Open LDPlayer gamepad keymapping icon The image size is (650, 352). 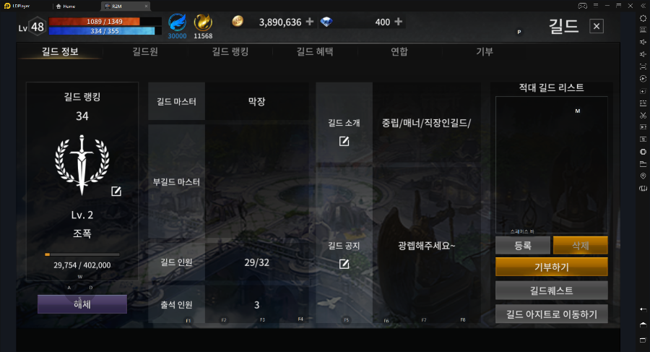(582, 6)
